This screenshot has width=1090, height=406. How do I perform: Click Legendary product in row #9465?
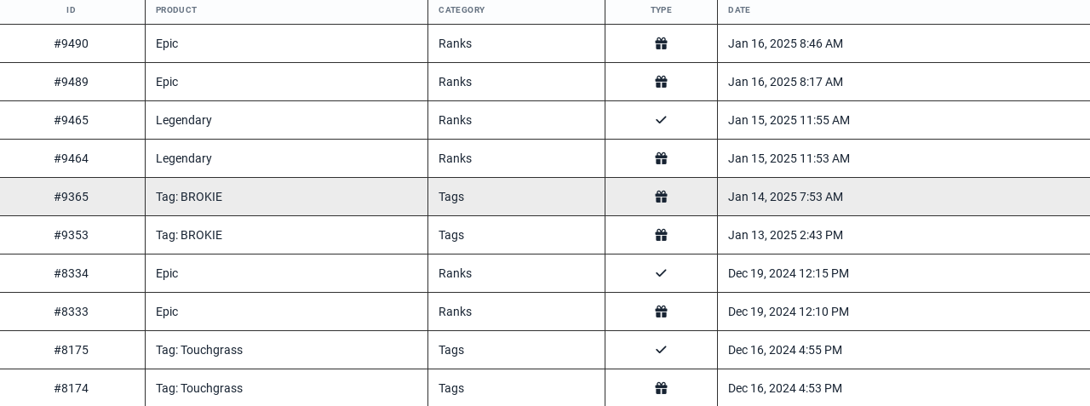pyautogui.click(x=184, y=120)
